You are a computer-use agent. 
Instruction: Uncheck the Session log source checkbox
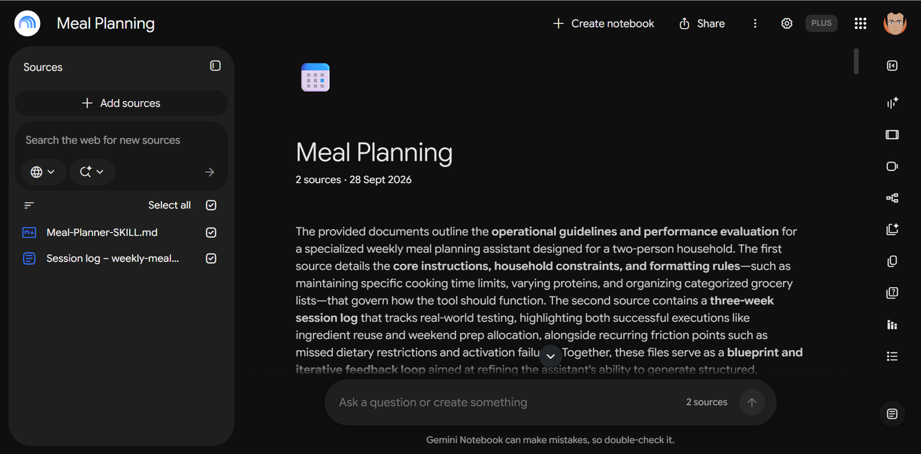211,259
